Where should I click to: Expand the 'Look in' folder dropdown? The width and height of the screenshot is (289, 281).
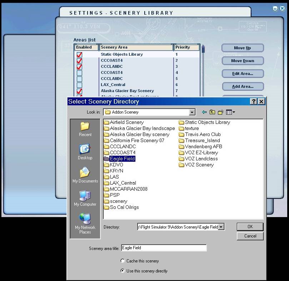pyautogui.click(x=192, y=112)
